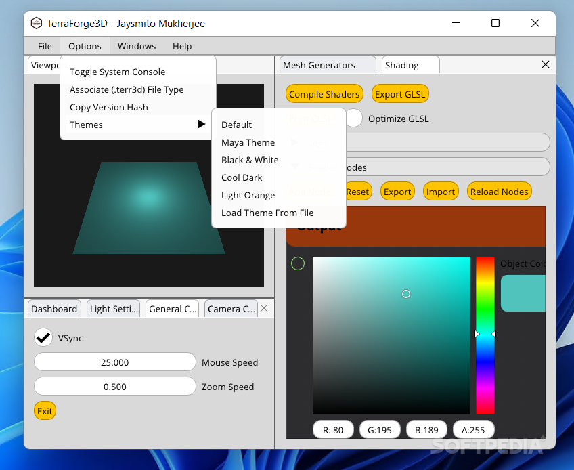Click the Reload Nodes button
The height and width of the screenshot is (470, 574).
click(x=500, y=192)
